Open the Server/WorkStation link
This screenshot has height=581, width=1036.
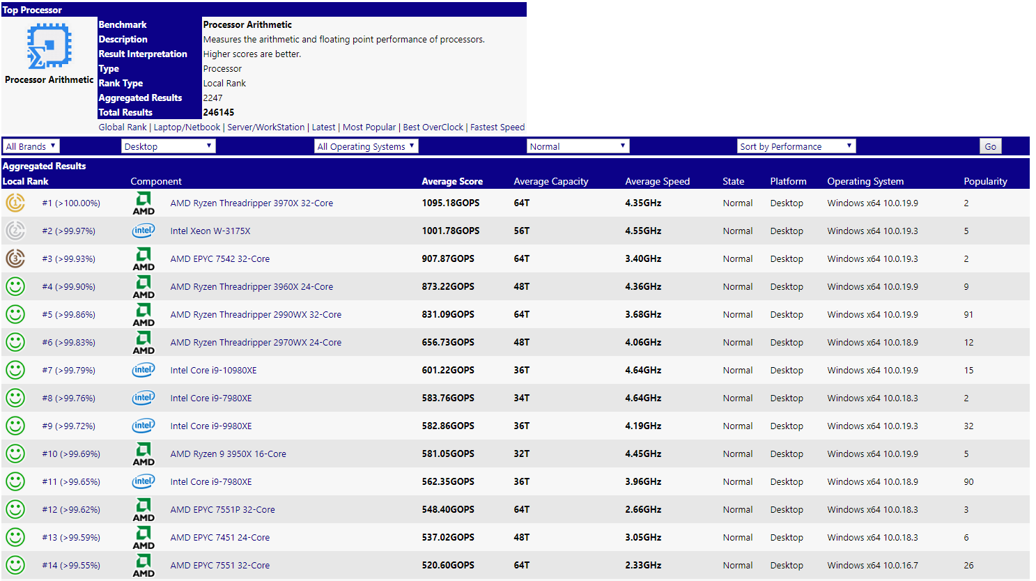(266, 127)
